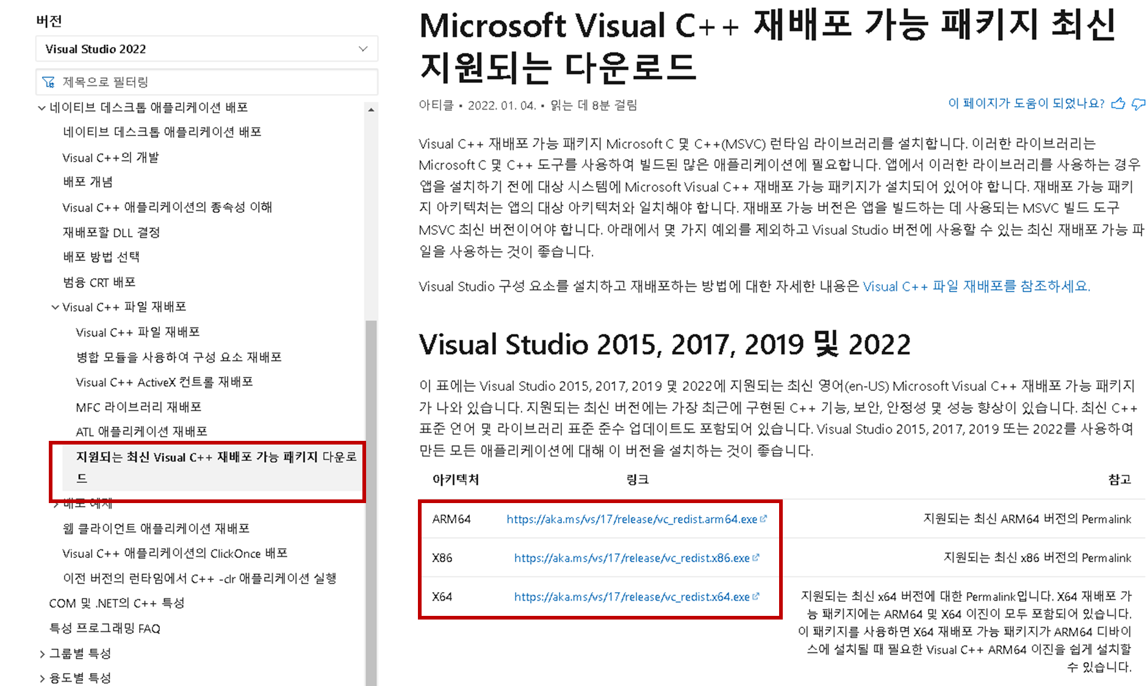Expand the 그룹별 특성 tree section
The image size is (1147, 686).
pyautogui.click(x=41, y=653)
